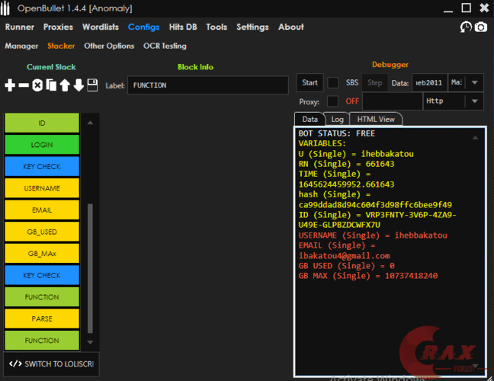
Task: Switch to the HTML View tab
Action: click(376, 119)
